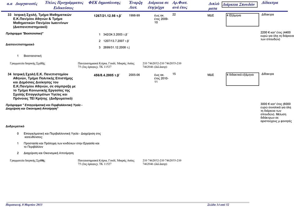
Task: Click the 'Διάρκεια σε έτη/μέχρι' header
Action: pyautogui.click(x=158, y=5)
